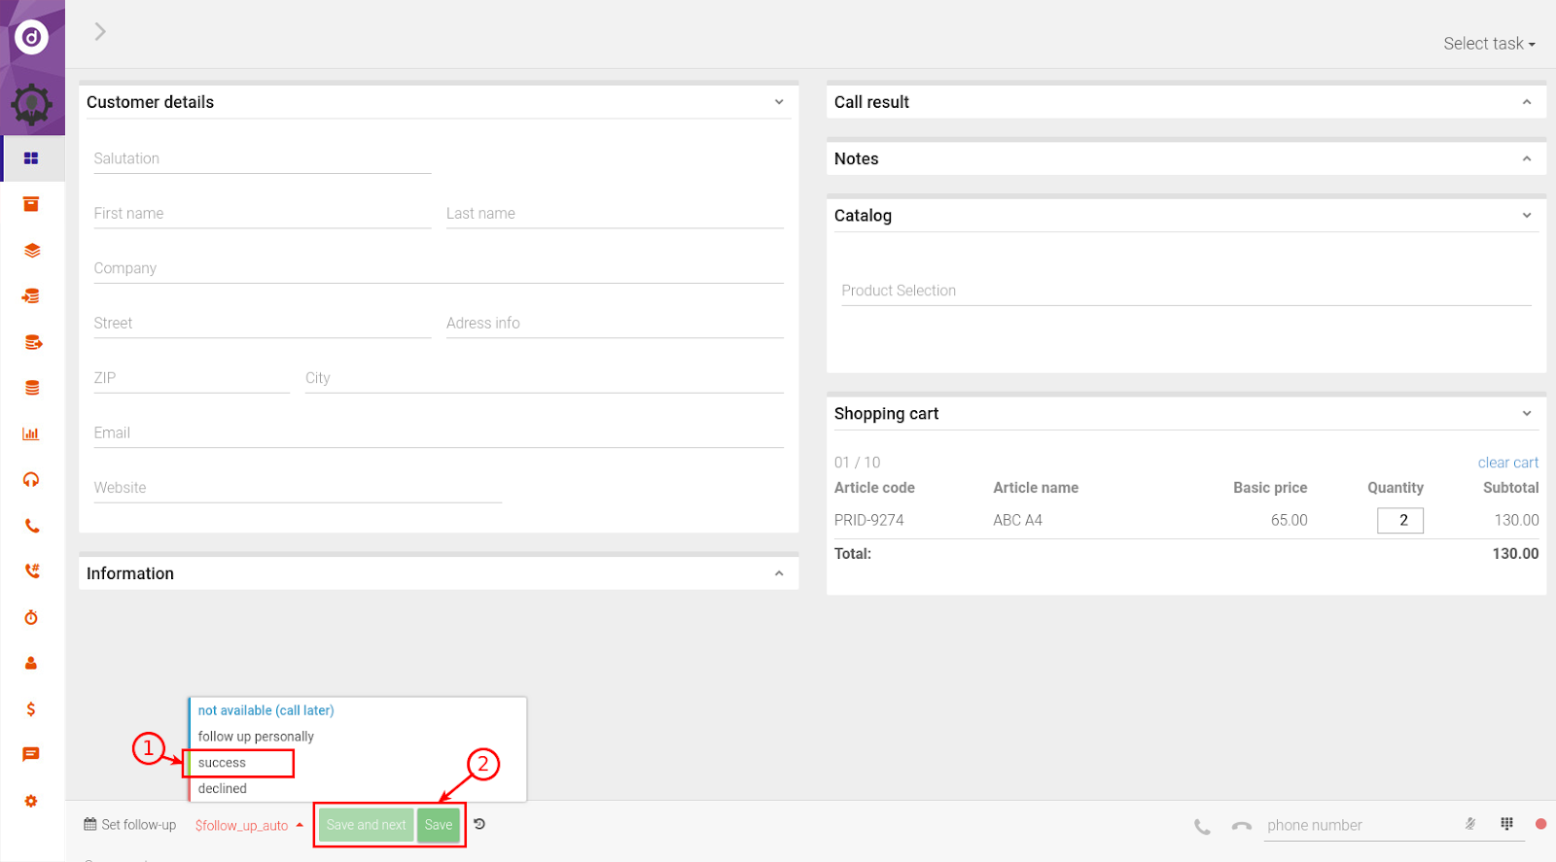Click the clear cart link
The image size is (1556, 862).
[x=1507, y=463]
